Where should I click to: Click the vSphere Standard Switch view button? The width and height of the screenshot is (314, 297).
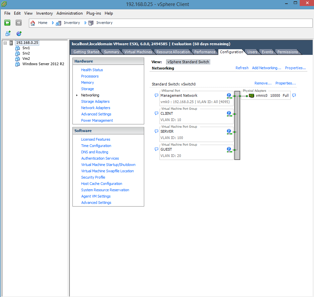188,62
